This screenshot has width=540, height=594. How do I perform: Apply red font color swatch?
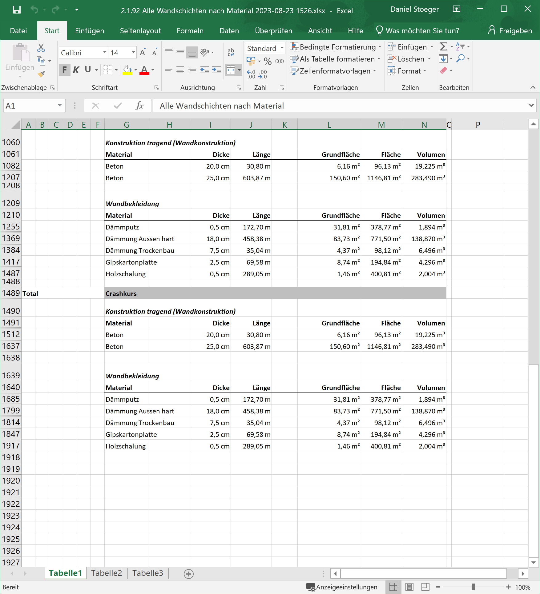[144, 70]
